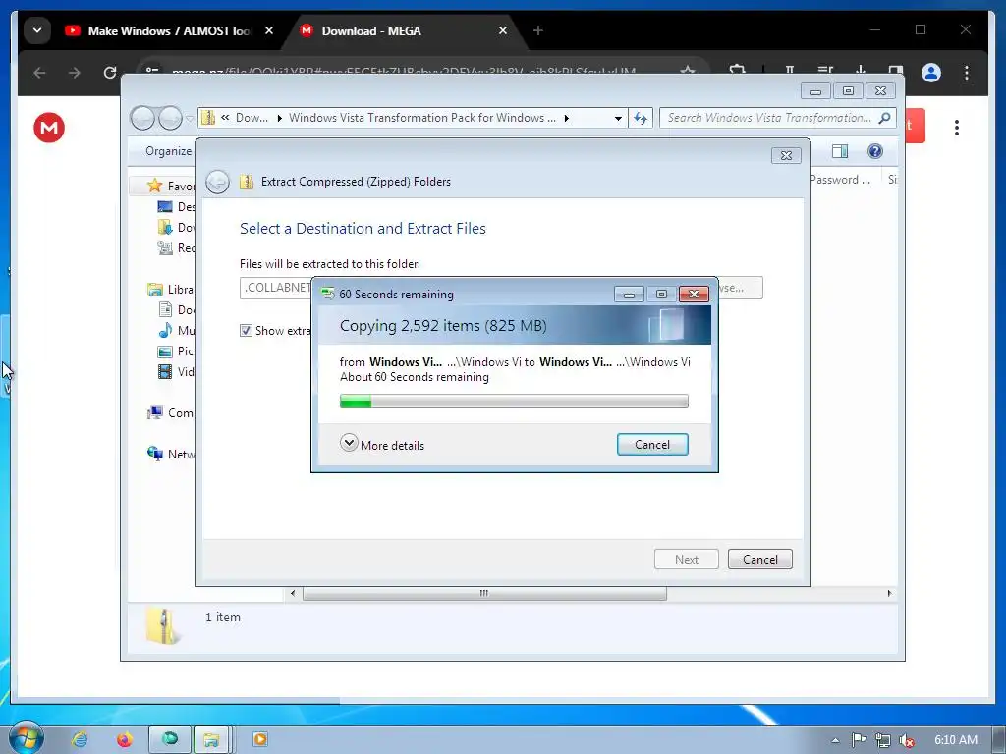This screenshot has width=1006, height=754.
Task: Select Computer in the navigation pane
Action: (171, 413)
